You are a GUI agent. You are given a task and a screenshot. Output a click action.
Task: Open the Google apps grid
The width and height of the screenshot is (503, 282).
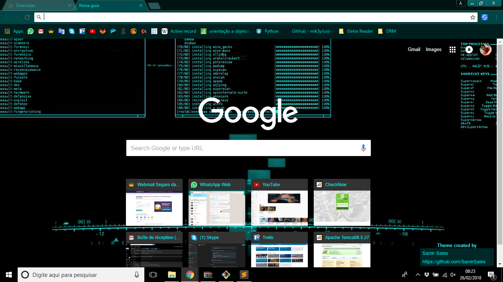[453, 50]
